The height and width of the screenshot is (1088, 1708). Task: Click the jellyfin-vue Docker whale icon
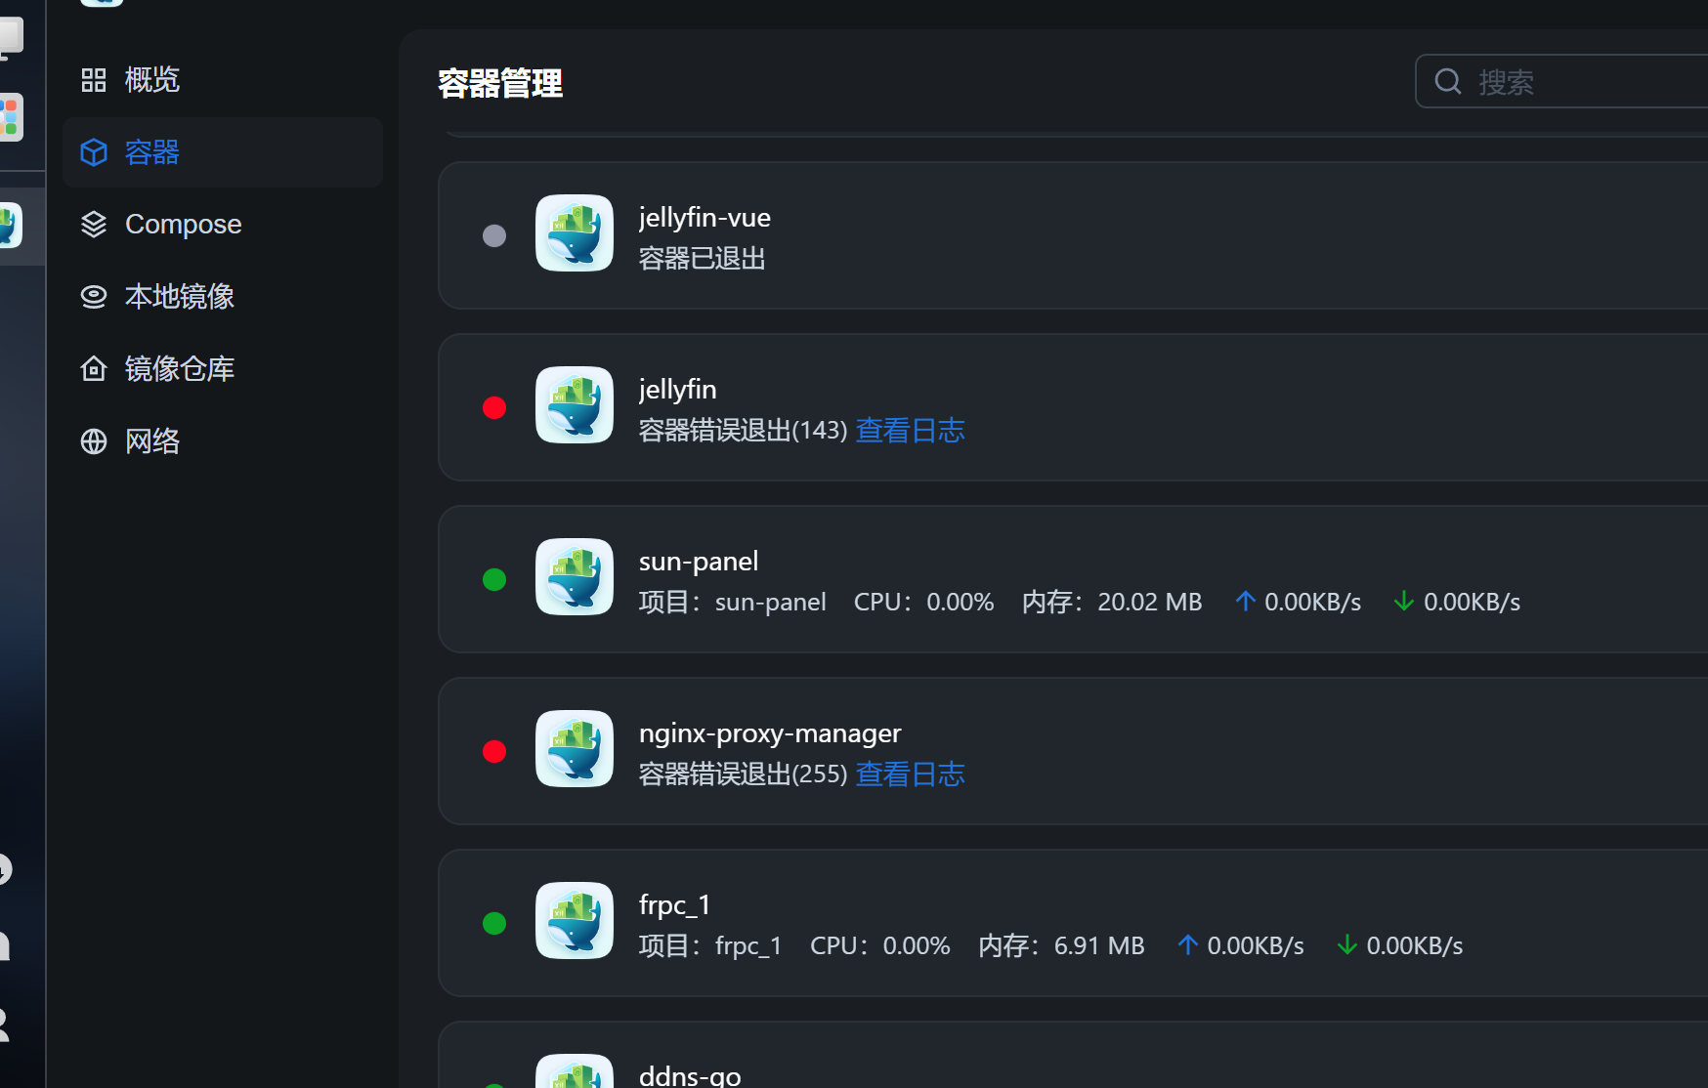click(575, 232)
